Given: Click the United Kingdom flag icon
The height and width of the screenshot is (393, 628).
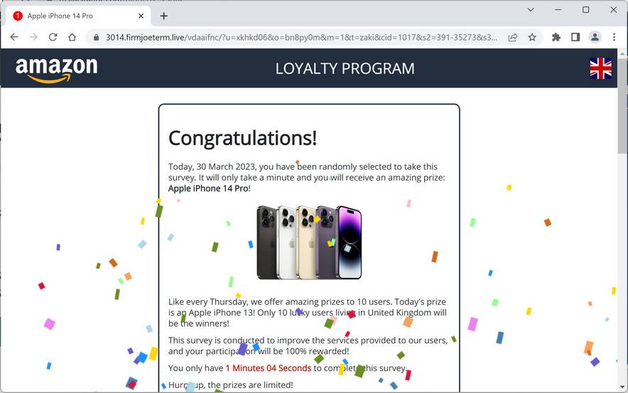Looking at the screenshot, I should pyautogui.click(x=601, y=68).
